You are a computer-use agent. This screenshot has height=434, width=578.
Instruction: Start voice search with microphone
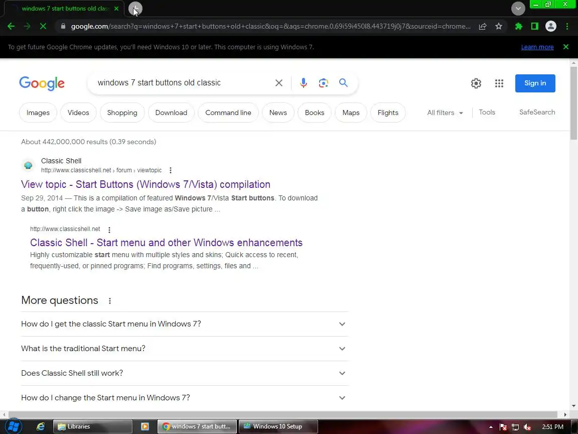pos(304,83)
